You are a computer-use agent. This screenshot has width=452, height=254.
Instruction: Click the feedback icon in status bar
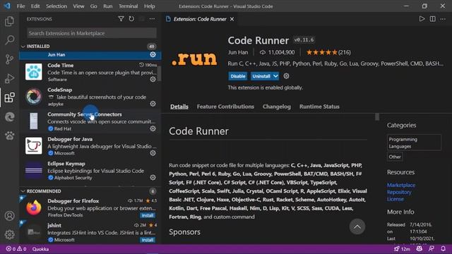(432, 249)
